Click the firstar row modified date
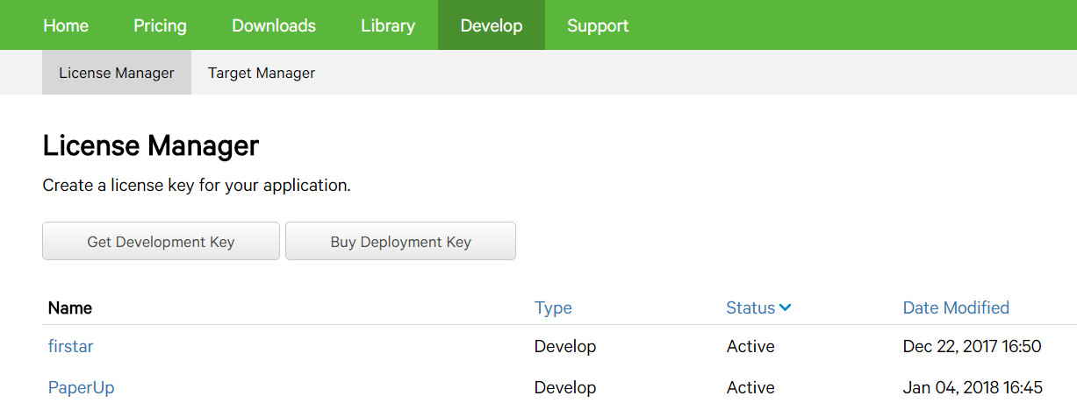This screenshot has height=417, width=1077. coord(972,346)
